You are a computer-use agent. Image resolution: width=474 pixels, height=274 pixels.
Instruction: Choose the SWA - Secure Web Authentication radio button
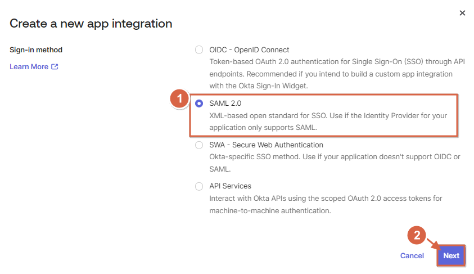(199, 145)
